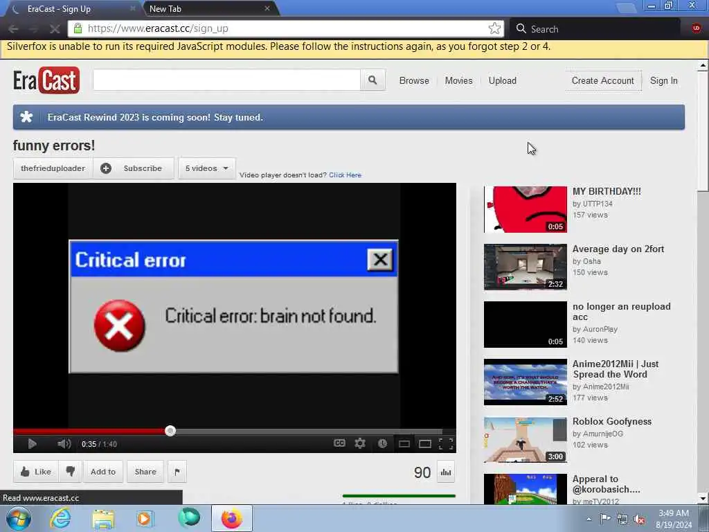Viewport: 709px width, 532px height.
Task: Go to Movies section
Action: tap(458, 80)
